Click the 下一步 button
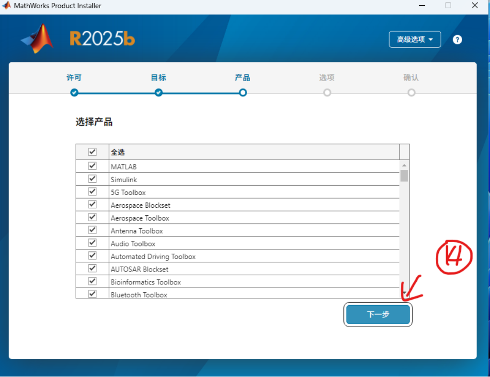This screenshot has height=377, width=490. tap(378, 315)
